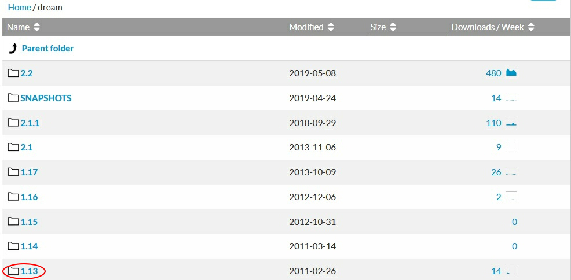Click the Parent folder up-arrow icon
571x280 pixels.
[x=13, y=49]
